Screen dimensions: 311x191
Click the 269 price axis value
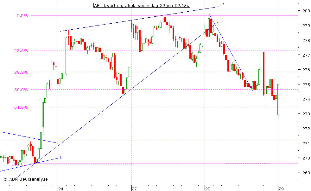click(x=306, y=173)
